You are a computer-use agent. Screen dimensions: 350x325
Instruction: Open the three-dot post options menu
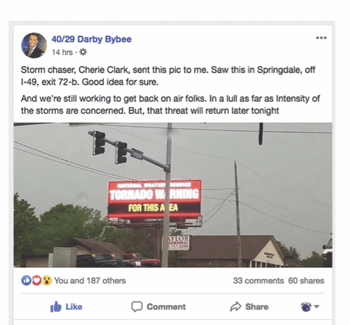pyautogui.click(x=321, y=38)
